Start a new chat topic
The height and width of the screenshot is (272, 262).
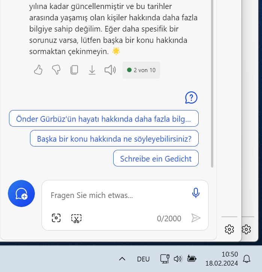[x=21, y=193]
